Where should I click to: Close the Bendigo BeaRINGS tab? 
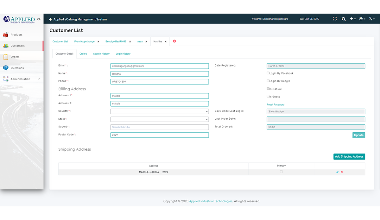pyautogui.click(x=130, y=41)
